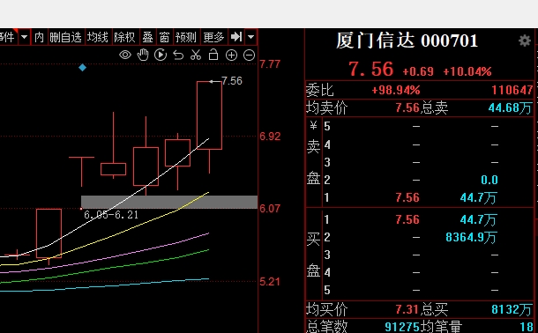Image resolution: width=538 pixels, height=333 pixels.
Task: Open the 更多 more menu
Action: (213, 37)
